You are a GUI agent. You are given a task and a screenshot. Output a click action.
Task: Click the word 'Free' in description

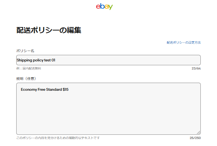tap(41, 90)
